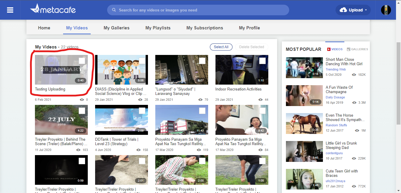Viewport: 401px width, 193px height.
Task: Show Most Popular VIDEOS tab
Action: (335, 49)
